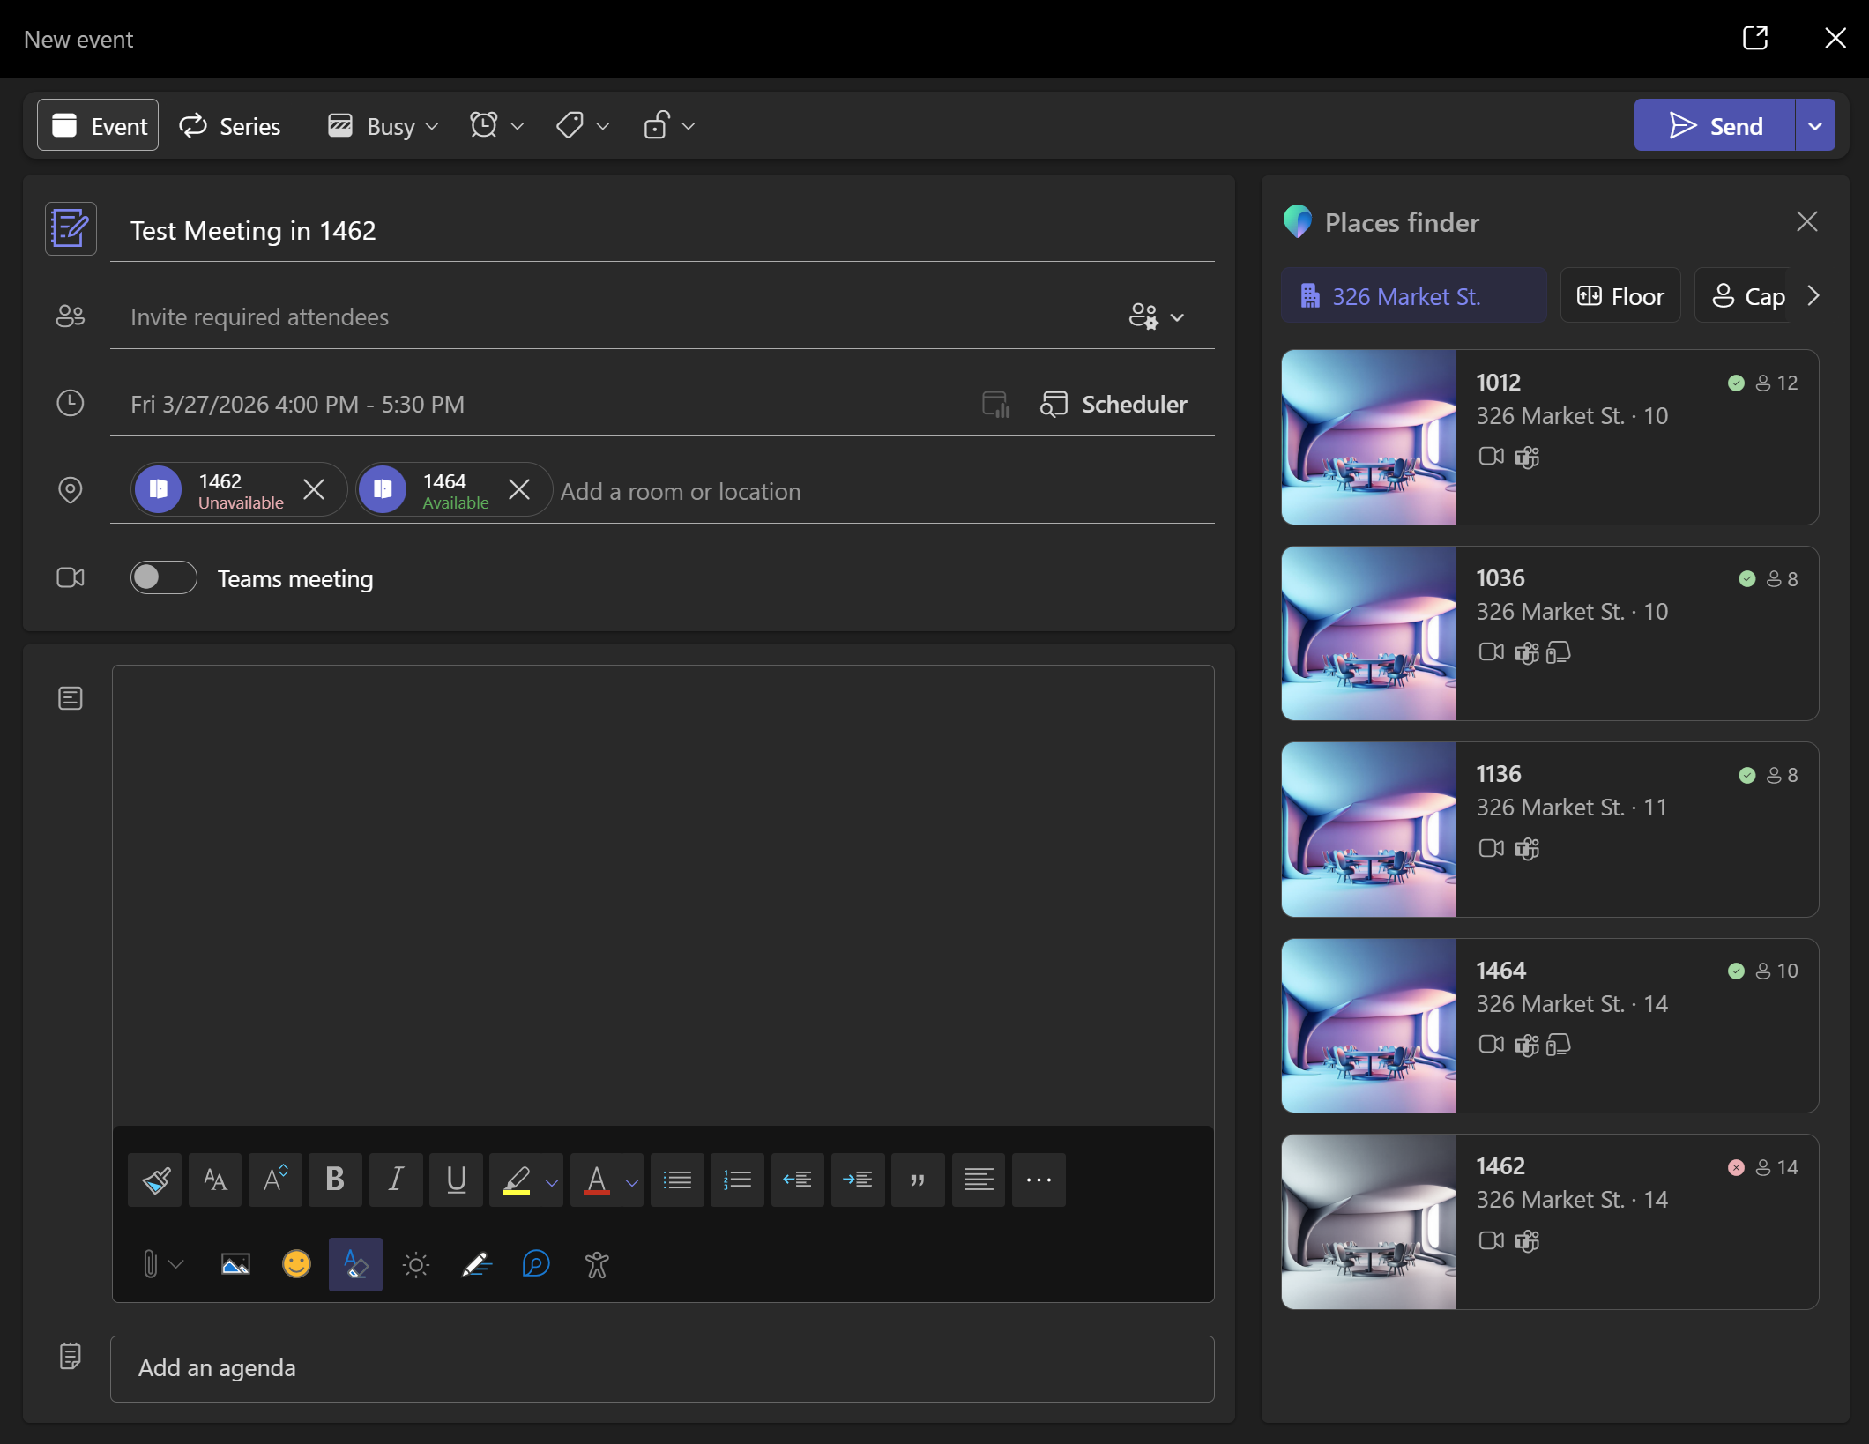Click the Send button
The image size is (1869, 1444).
tap(1715, 126)
